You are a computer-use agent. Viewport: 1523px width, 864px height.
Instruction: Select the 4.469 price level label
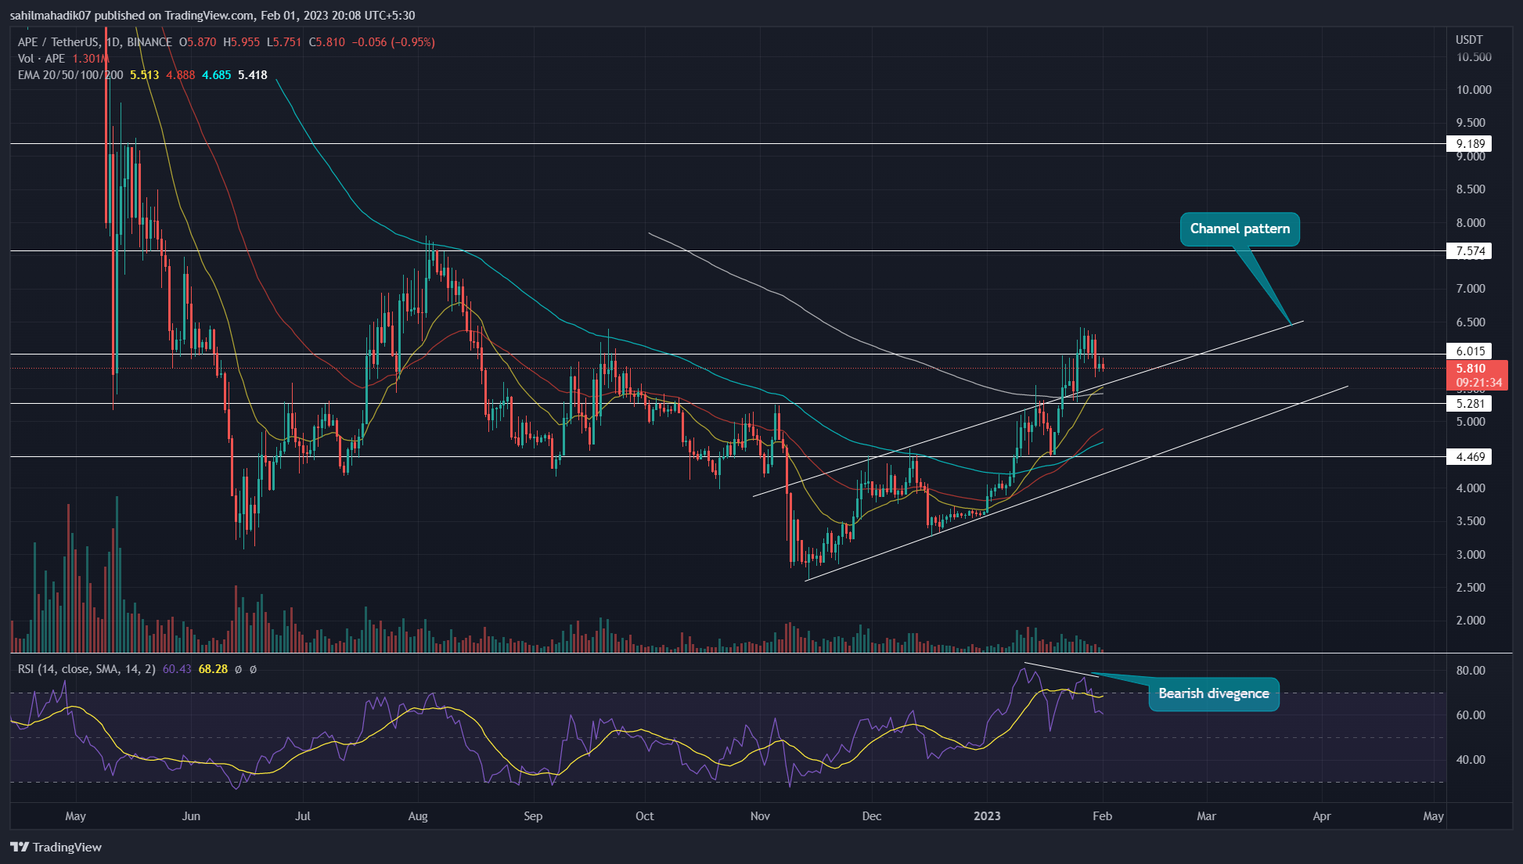click(x=1469, y=456)
